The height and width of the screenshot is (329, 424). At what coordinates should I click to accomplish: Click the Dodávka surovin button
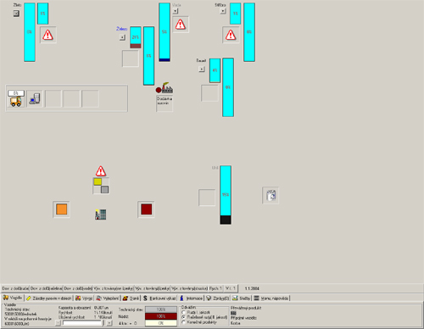[165, 103]
